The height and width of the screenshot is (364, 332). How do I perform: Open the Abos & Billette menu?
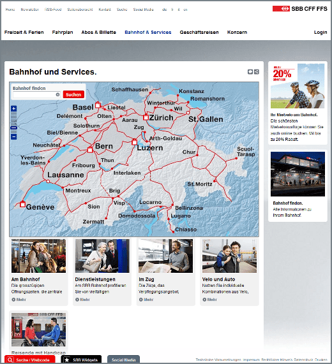(x=98, y=33)
